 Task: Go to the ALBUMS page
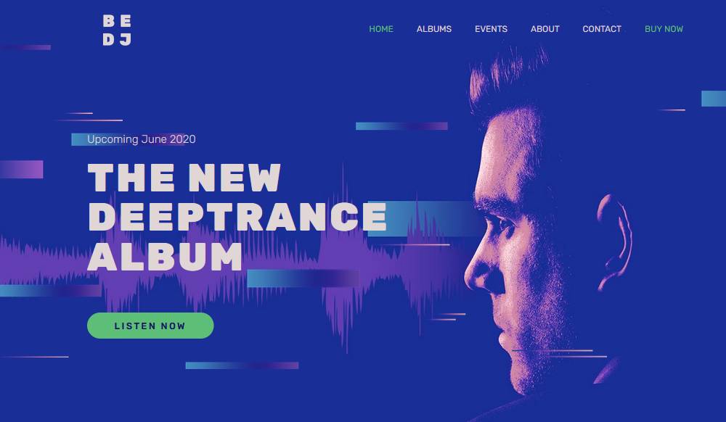[434, 29]
